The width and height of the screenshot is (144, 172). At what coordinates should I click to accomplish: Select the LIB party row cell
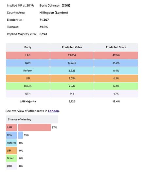tap(28, 78)
